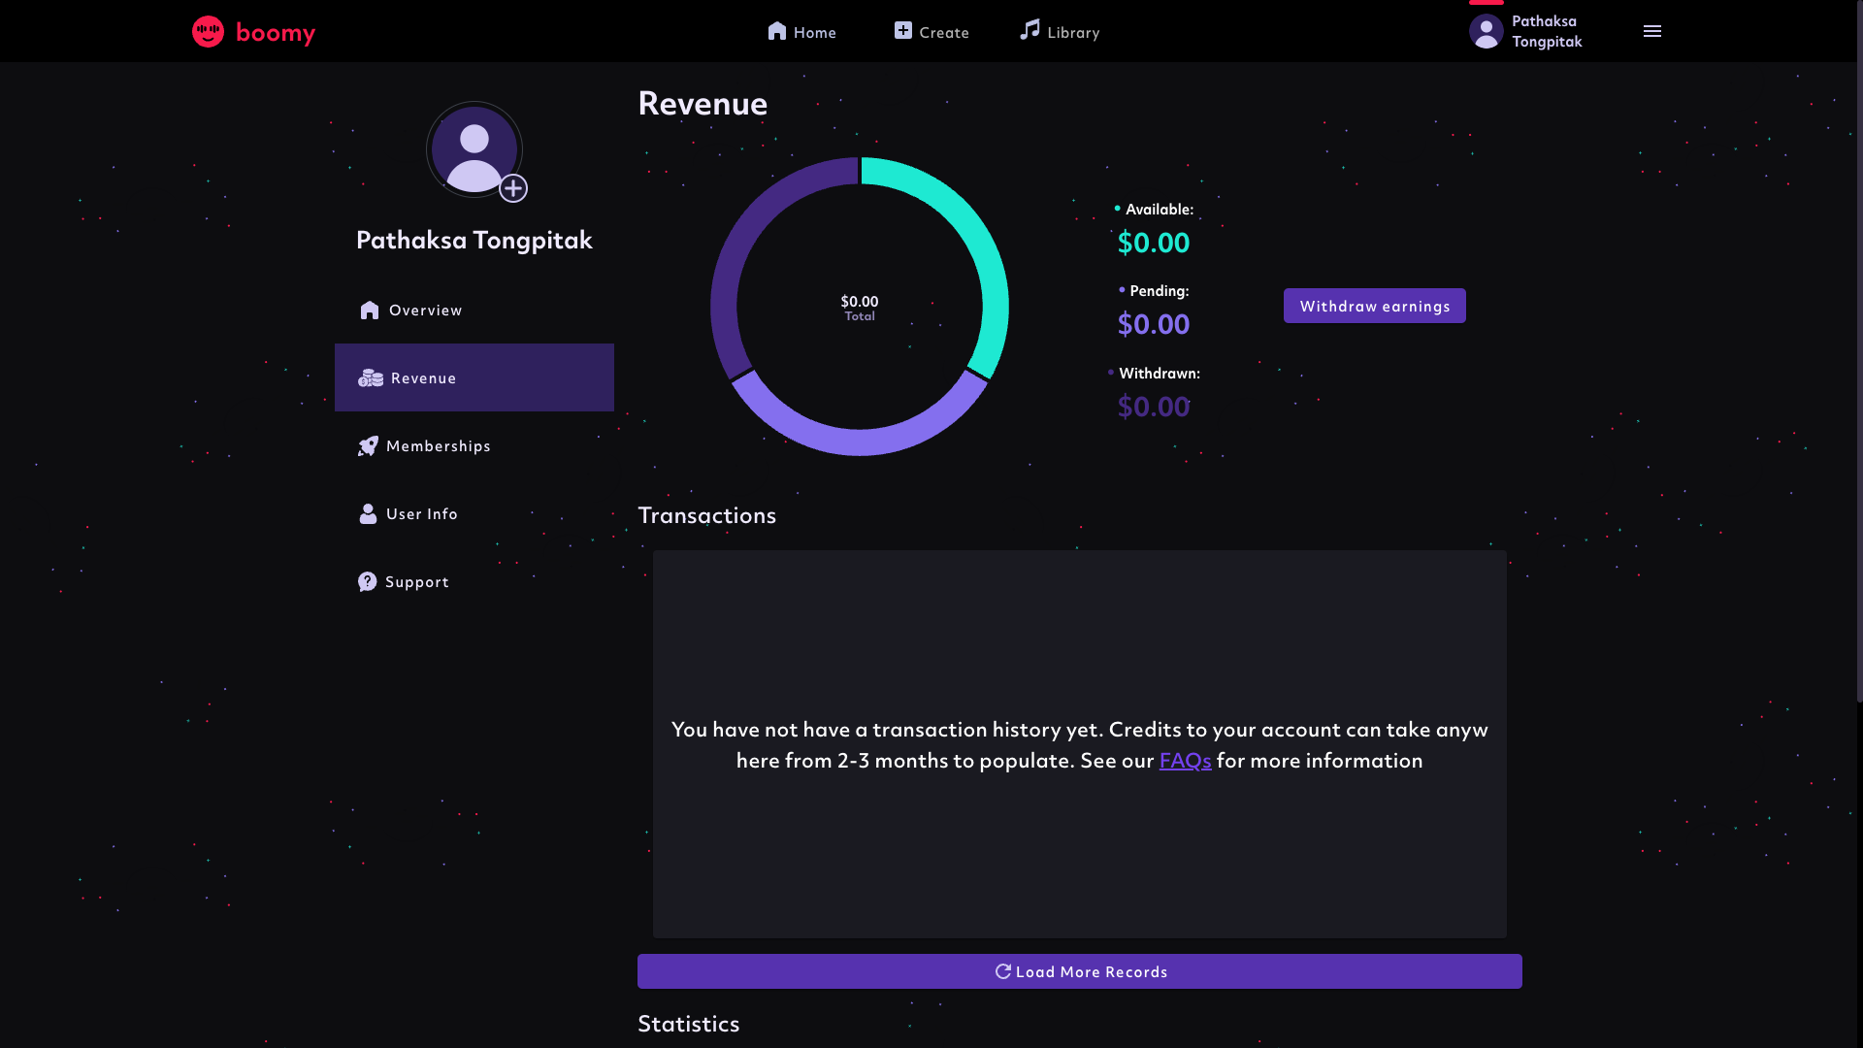Click the page vertical scrollbar
The height and width of the screenshot is (1048, 1863).
(x=1858, y=349)
